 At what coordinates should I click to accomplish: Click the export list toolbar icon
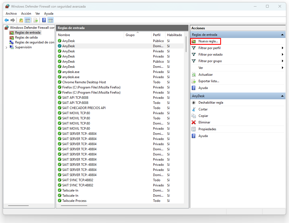(x=36, y=20)
